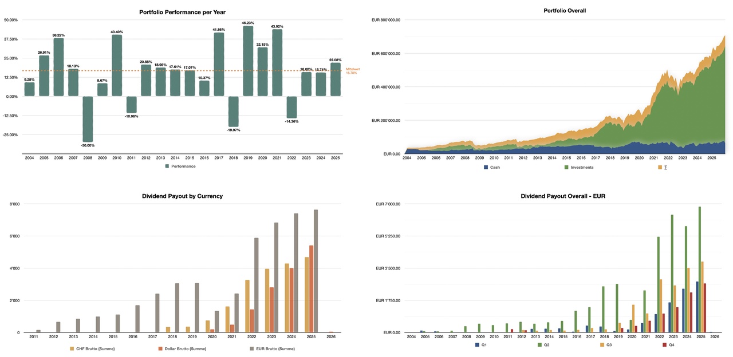The image size is (733, 357).
Task: Click the Q2 legend marker
Action: coord(538,345)
